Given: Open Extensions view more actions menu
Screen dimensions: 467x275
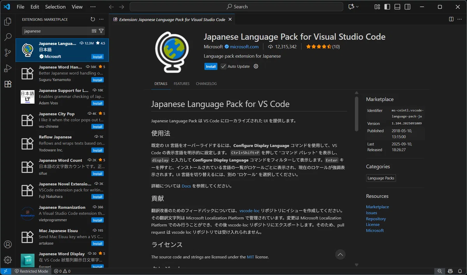Looking at the screenshot, I should pyautogui.click(x=101, y=19).
